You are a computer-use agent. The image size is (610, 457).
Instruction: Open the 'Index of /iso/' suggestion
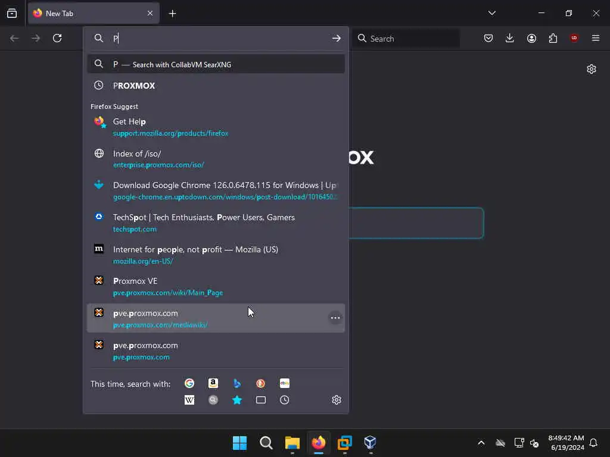(x=216, y=159)
